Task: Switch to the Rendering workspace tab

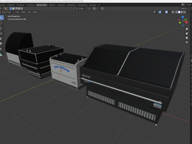Action: pos(71,5)
